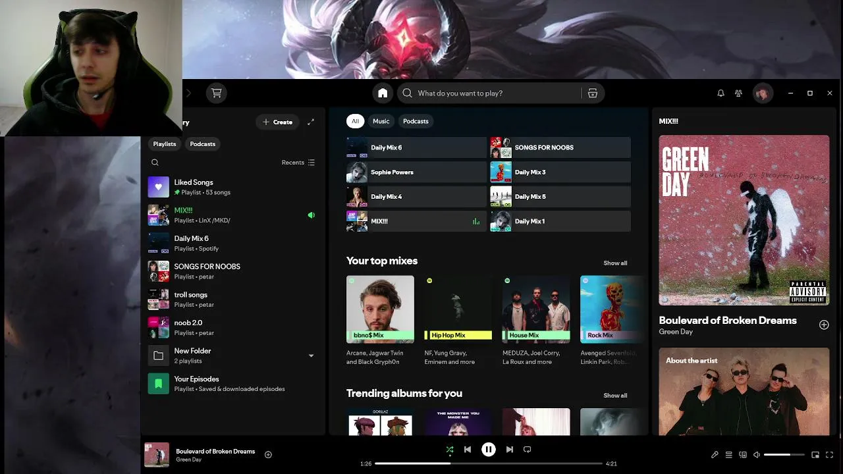This screenshot has width=843, height=474.
Task: Open the shopping cart icon
Action: [x=217, y=93]
